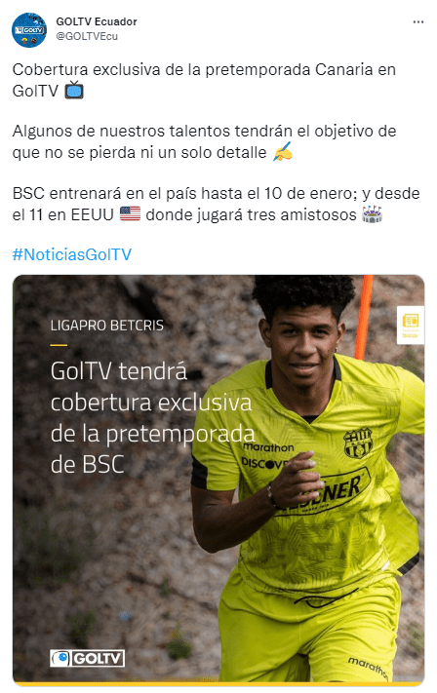
Task: Open the tweet photo of the player
Action: (218, 481)
